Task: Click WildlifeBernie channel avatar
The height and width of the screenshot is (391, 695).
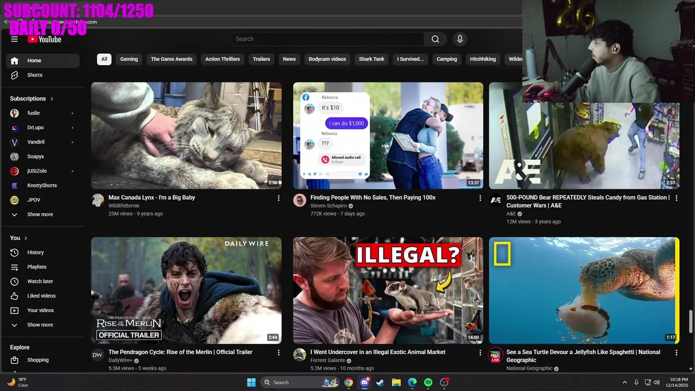Action: click(98, 200)
